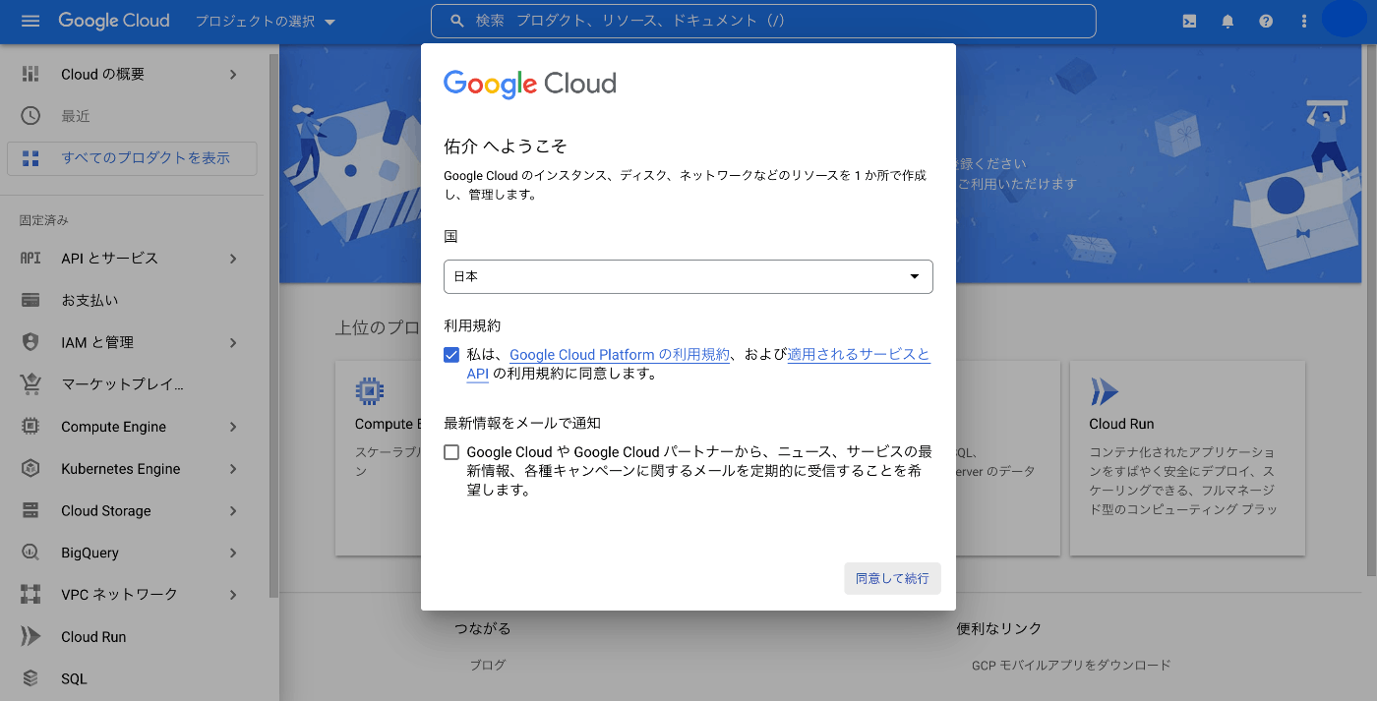Open the ブログ link
Viewport: 1377px width, 701px height.
tap(488, 665)
